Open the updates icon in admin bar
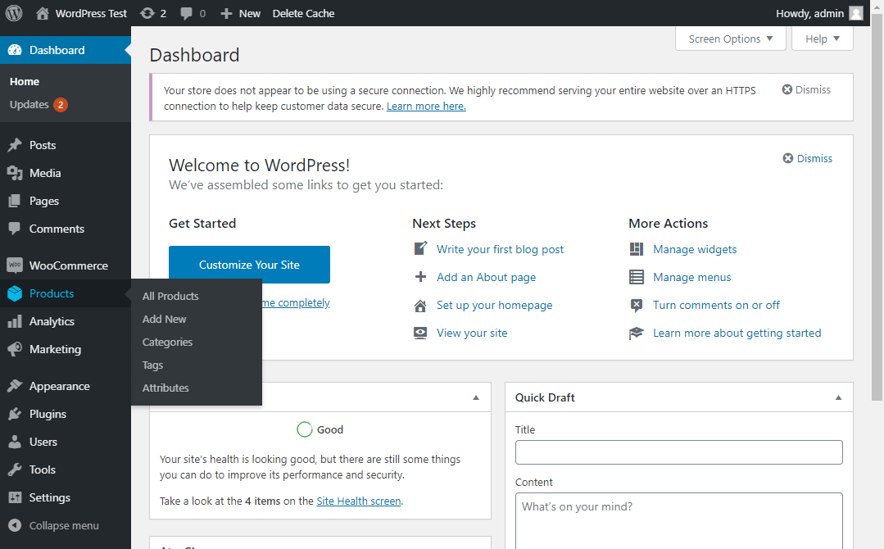The image size is (884, 549). pos(147,13)
